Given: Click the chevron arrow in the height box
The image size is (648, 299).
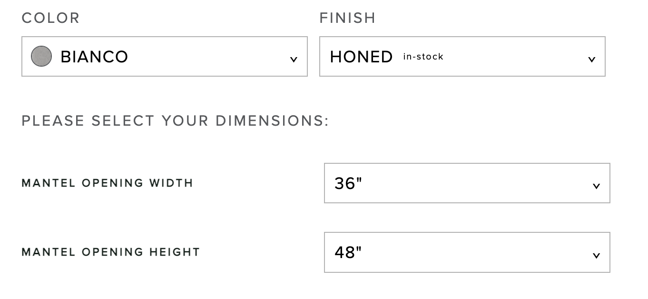Looking at the screenshot, I should click(596, 255).
